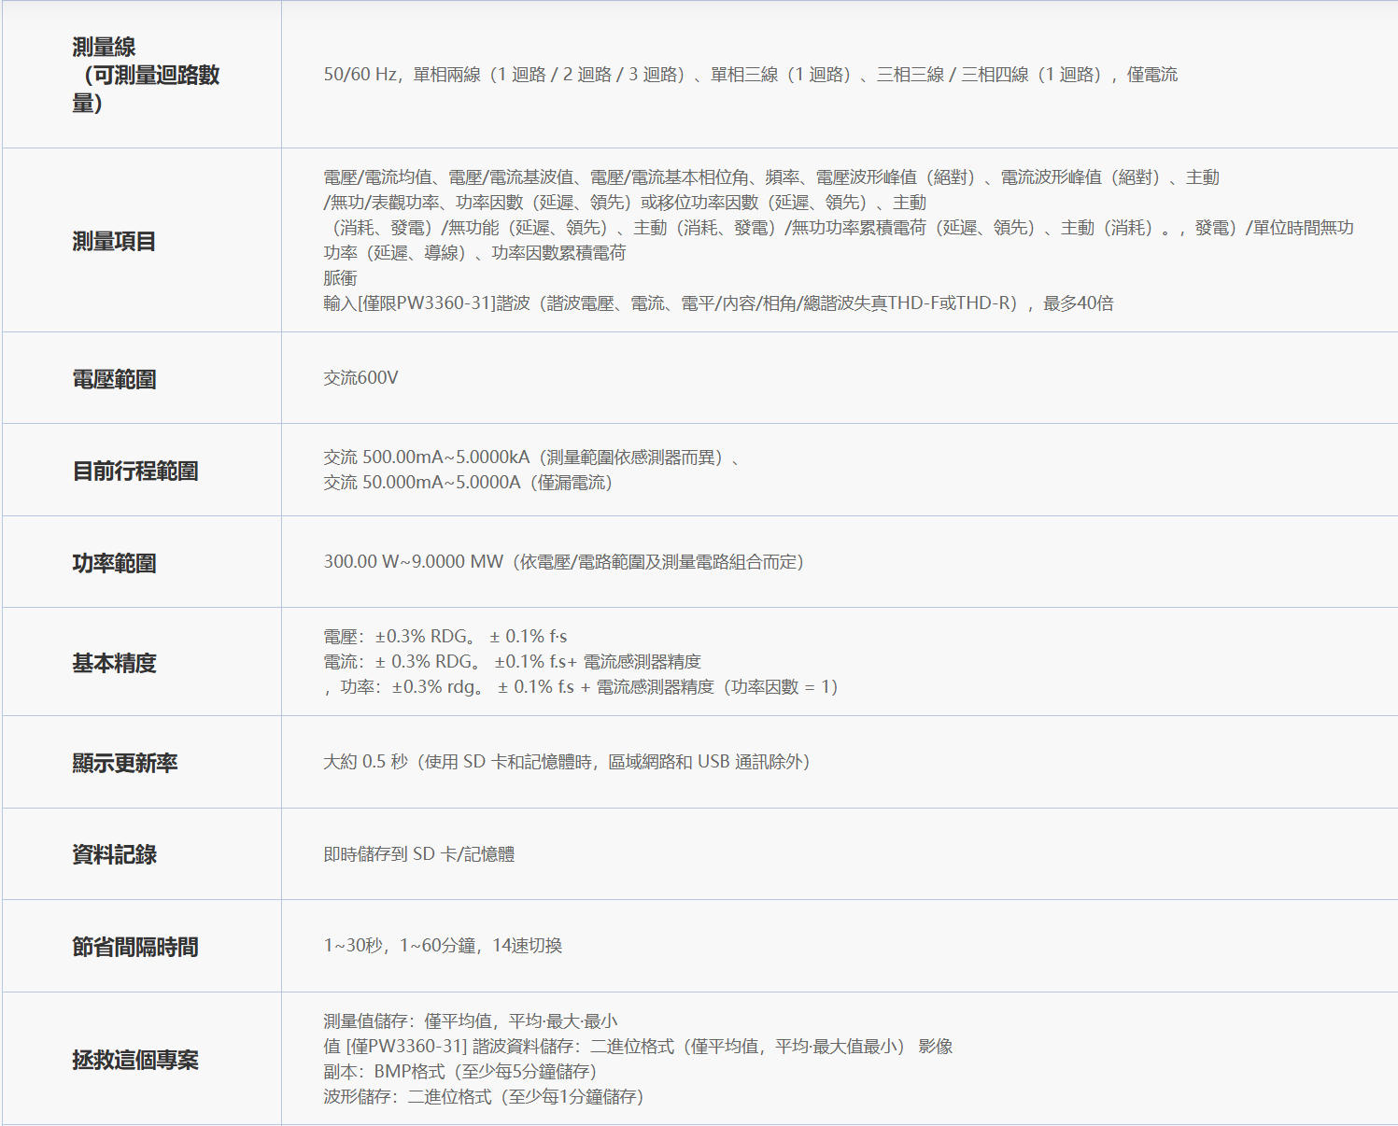Click the 電壓範圍 header label
The height and width of the screenshot is (1126, 1398).
click(x=115, y=379)
